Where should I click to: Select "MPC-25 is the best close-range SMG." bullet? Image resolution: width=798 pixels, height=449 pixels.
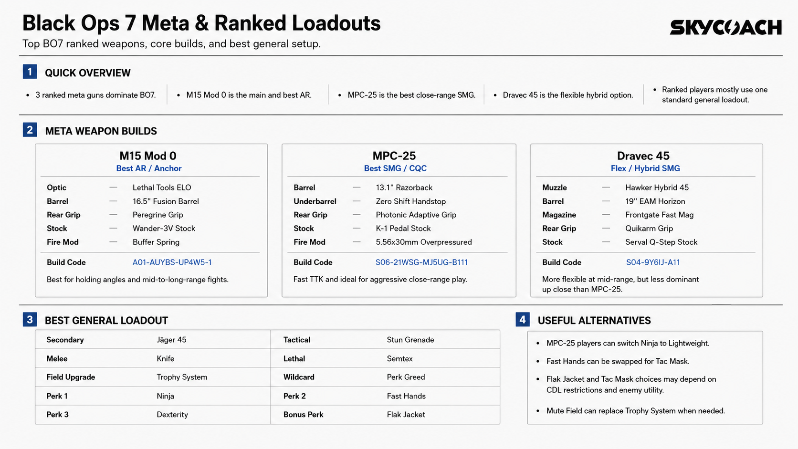point(411,95)
